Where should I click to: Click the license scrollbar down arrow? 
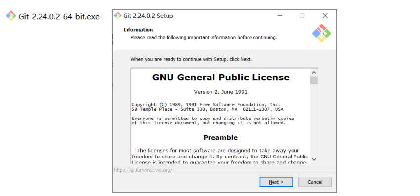point(314,159)
